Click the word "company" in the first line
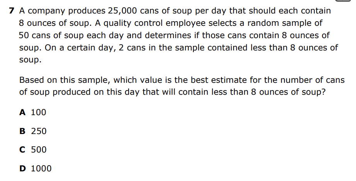This screenshot has height=181, width=356. (45, 11)
